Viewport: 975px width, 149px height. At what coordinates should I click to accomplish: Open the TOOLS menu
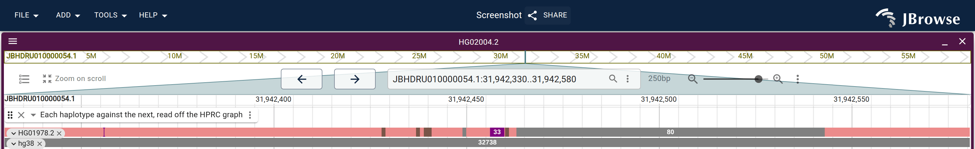[x=110, y=16]
